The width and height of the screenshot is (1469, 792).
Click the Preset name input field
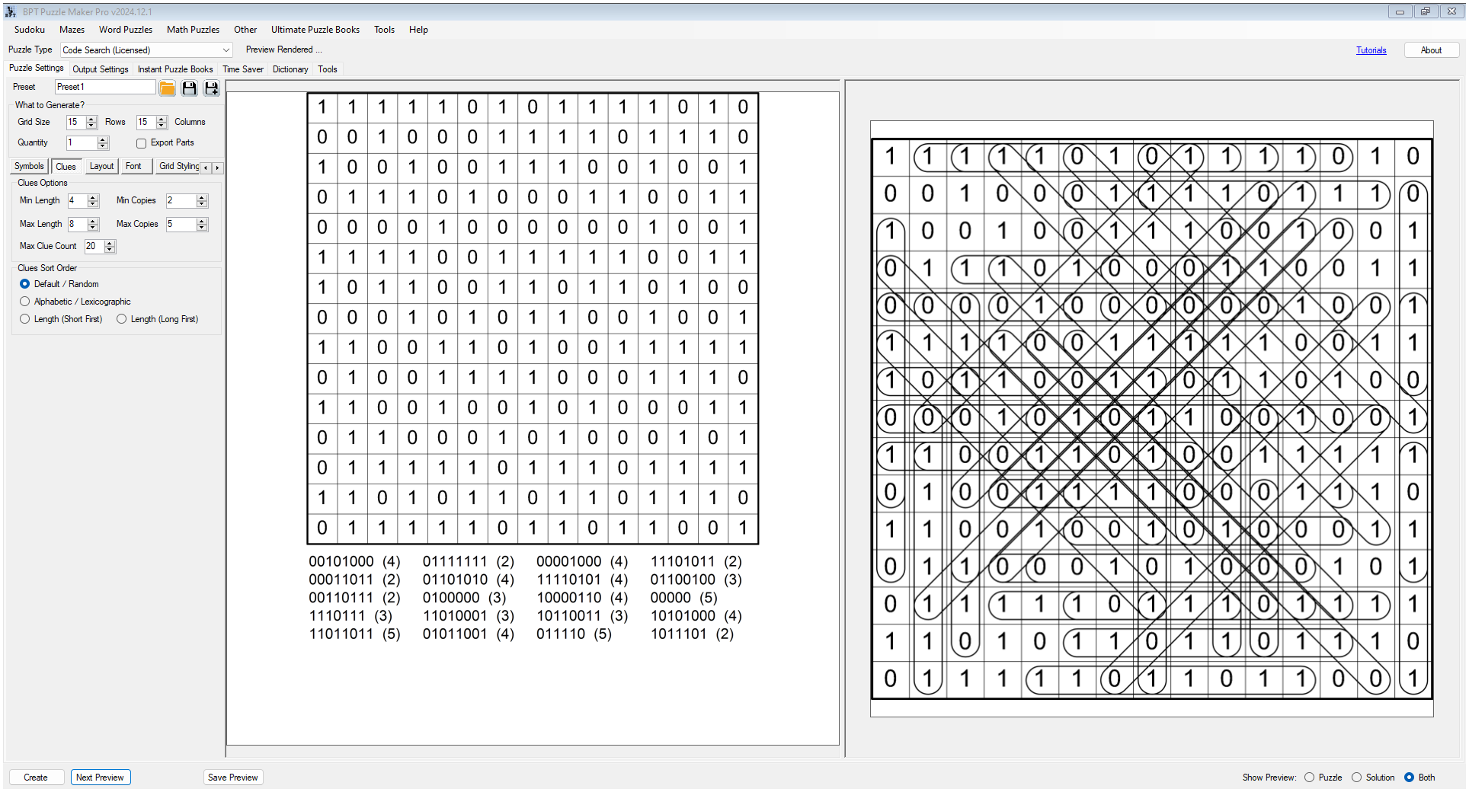click(104, 87)
